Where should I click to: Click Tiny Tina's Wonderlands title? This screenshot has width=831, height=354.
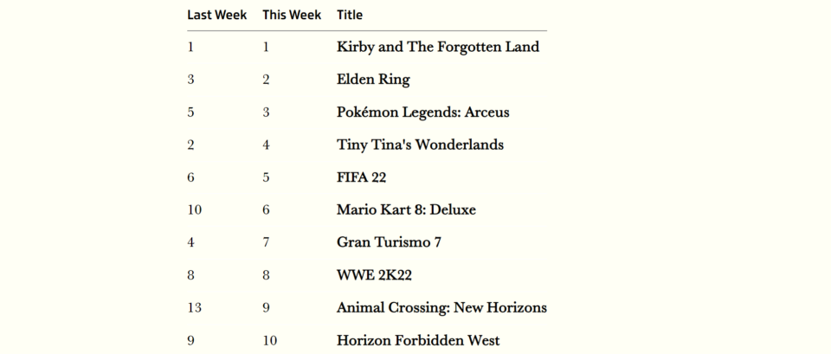[x=420, y=145]
